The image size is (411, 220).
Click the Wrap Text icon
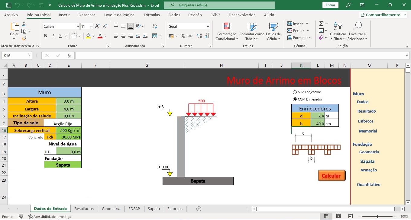[155, 26]
